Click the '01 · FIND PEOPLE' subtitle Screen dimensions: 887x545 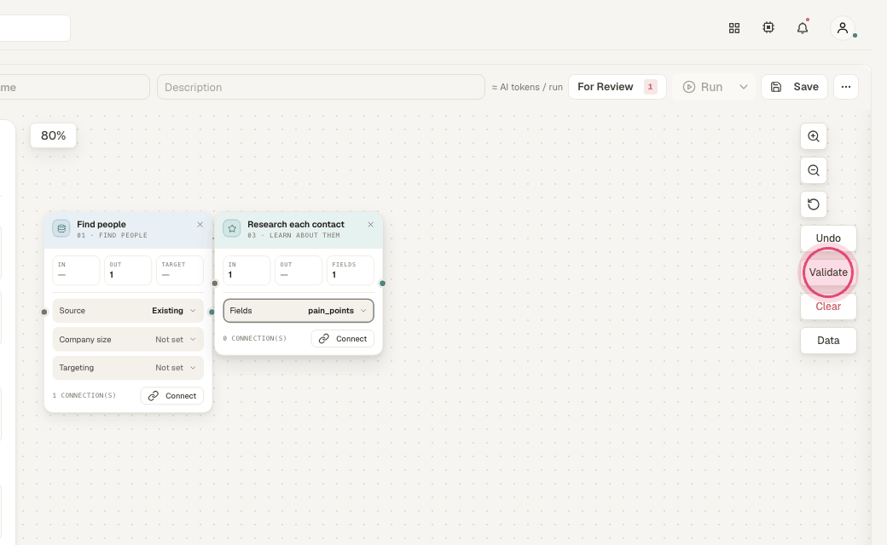[x=112, y=236]
